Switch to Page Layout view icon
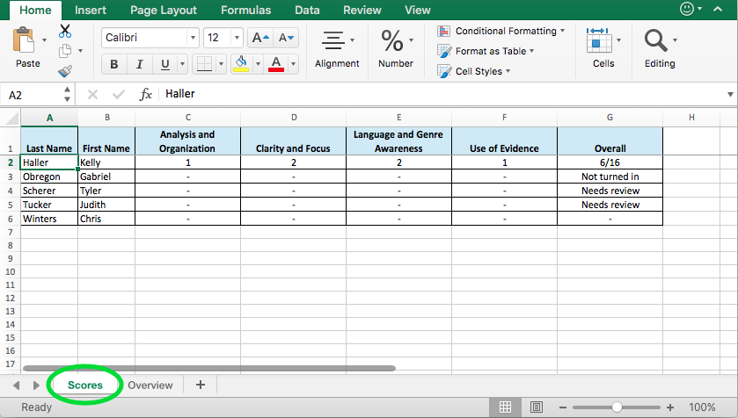The height and width of the screenshot is (418, 738). (x=536, y=407)
